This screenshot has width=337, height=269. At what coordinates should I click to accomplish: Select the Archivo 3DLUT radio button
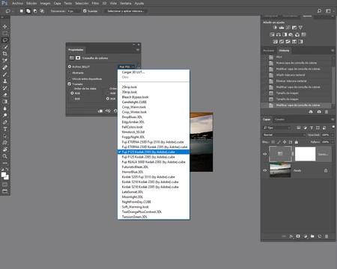pyautogui.click(x=70, y=67)
